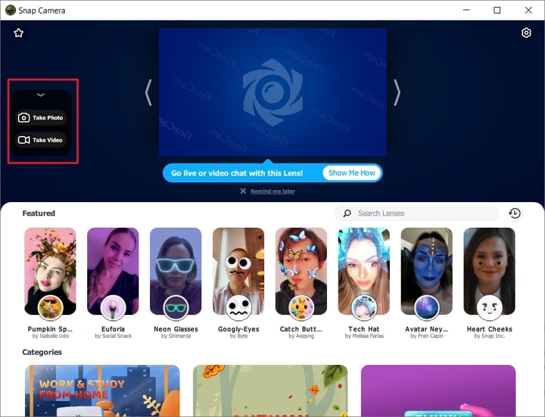This screenshot has height=417, width=545.
Task: Select Pumpkin Sp... lens thumbnail
Action: click(x=51, y=271)
